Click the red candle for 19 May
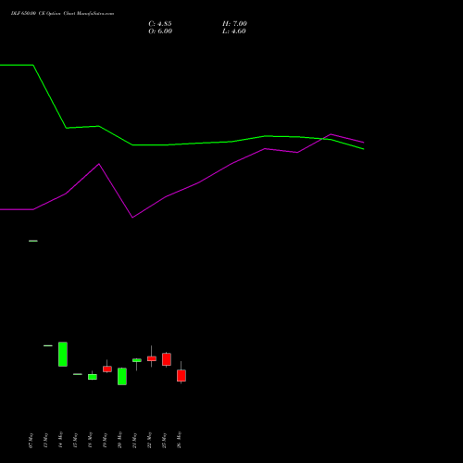 (x=107, y=369)
